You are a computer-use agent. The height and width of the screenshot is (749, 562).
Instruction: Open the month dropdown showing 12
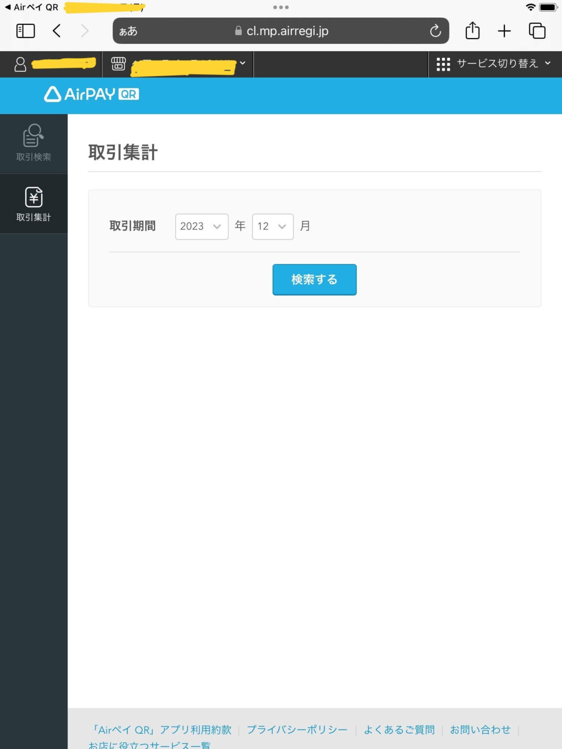click(x=272, y=226)
